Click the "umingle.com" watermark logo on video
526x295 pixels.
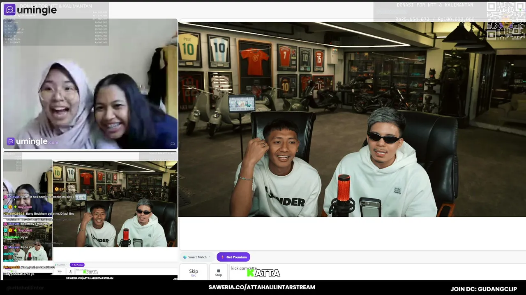tap(32, 142)
